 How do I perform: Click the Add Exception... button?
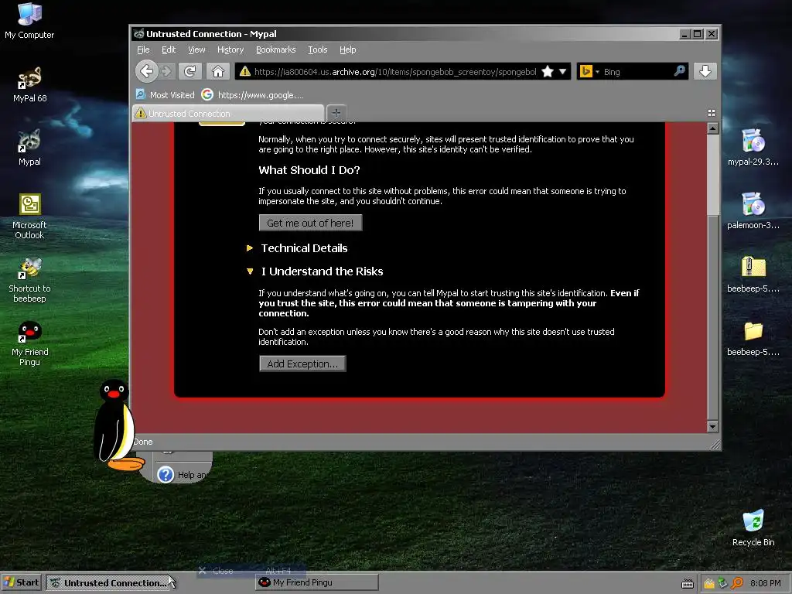(302, 364)
